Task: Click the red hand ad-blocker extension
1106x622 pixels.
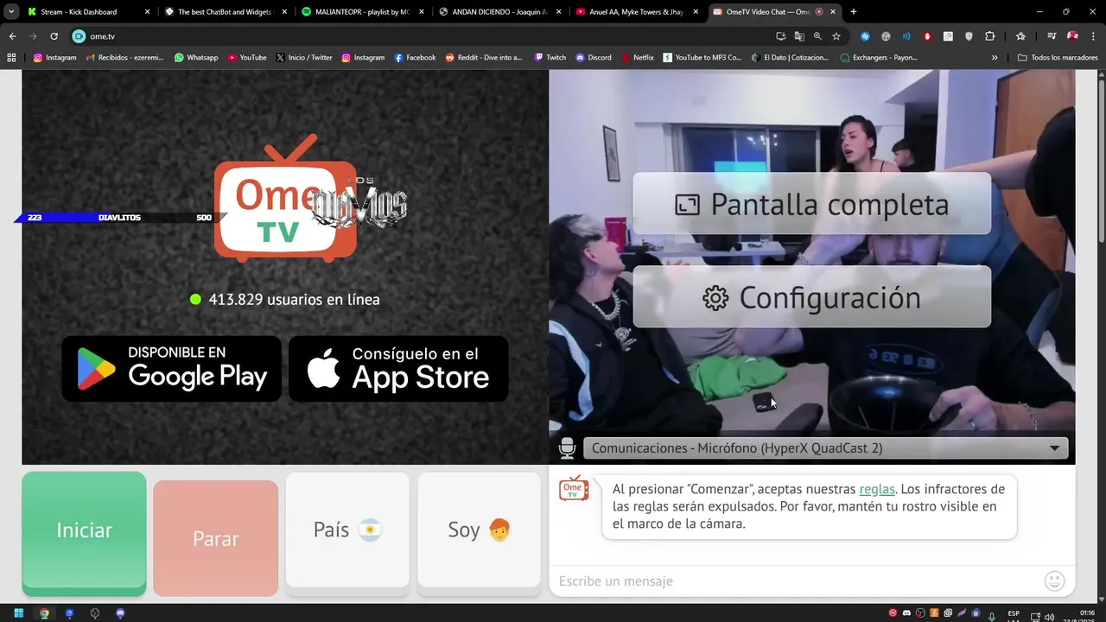Action: (927, 36)
